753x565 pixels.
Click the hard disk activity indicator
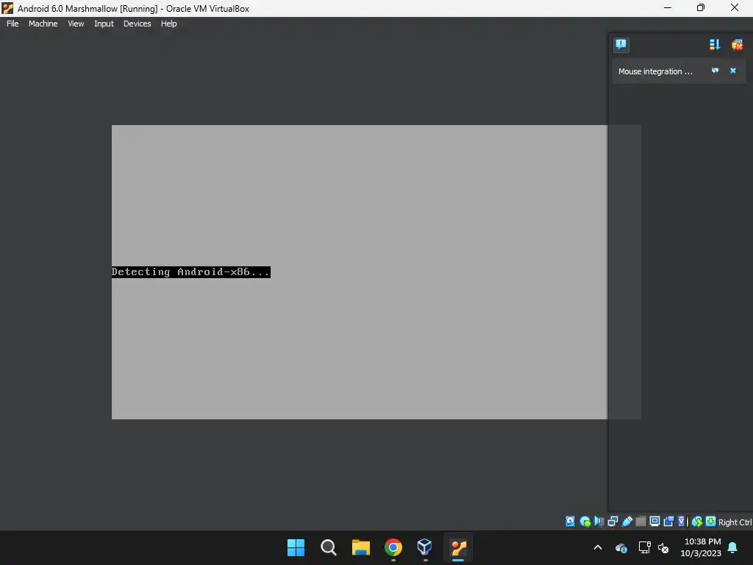tap(570, 522)
